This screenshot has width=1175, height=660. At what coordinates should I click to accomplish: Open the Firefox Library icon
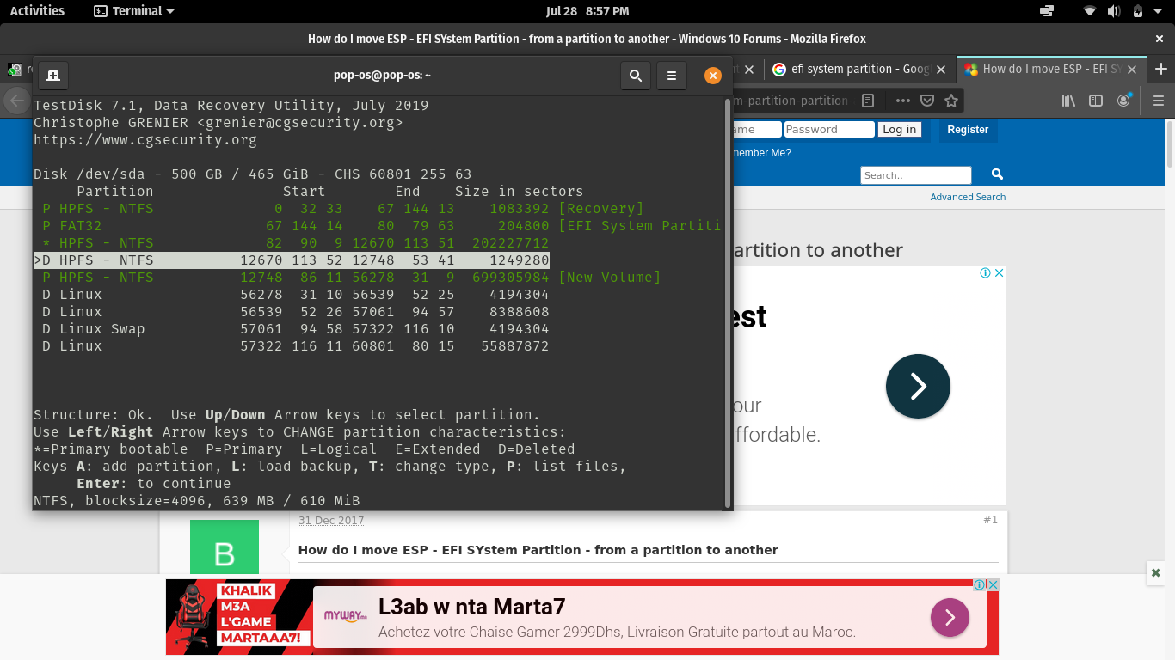(1068, 101)
